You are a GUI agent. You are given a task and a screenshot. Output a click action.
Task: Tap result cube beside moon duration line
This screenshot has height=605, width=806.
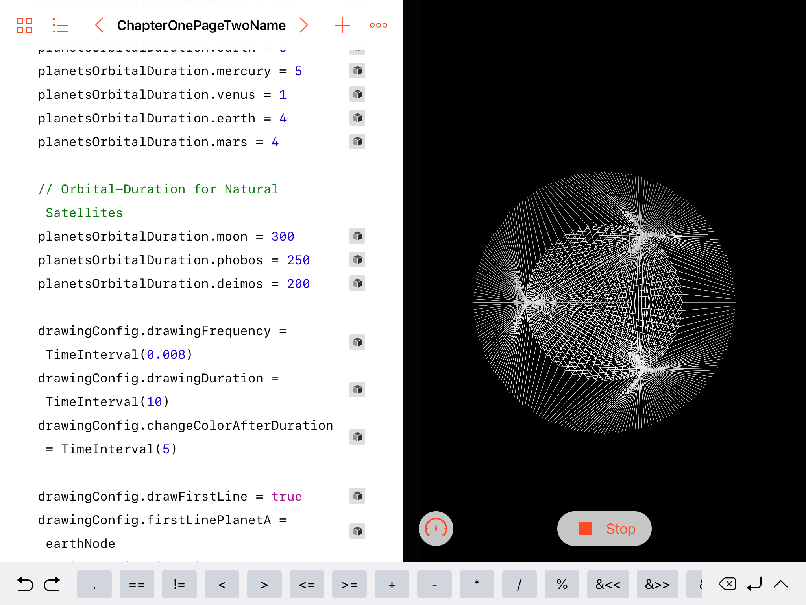[x=357, y=236]
